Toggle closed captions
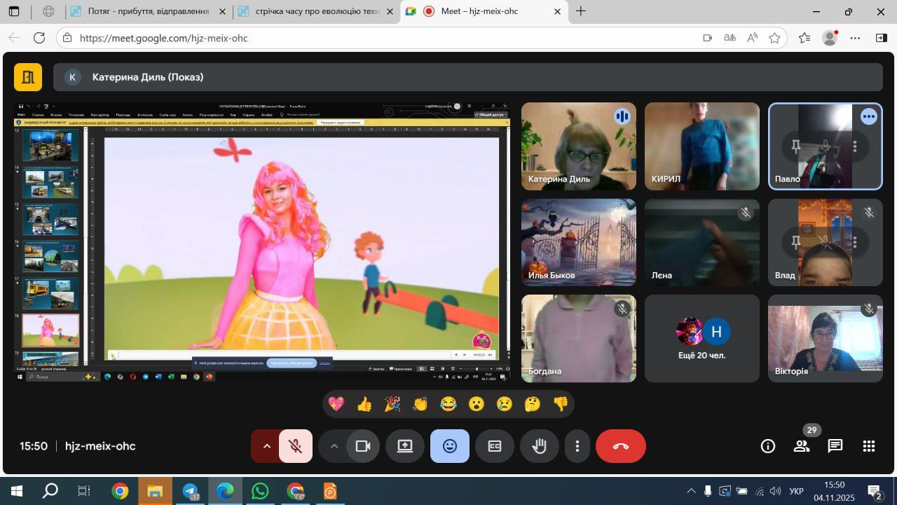The image size is (897, 505). (495, 446)
